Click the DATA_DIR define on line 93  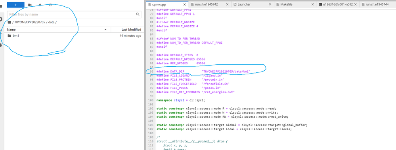coord(203,71)
